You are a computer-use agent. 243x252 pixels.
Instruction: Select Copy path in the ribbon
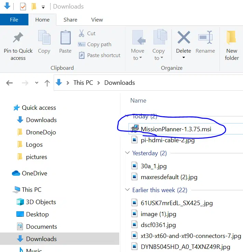(95, 44)
